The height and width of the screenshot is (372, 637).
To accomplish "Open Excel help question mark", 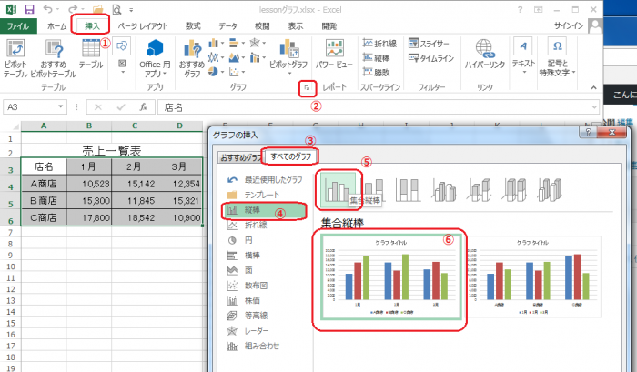I will [x=520, y=9].
